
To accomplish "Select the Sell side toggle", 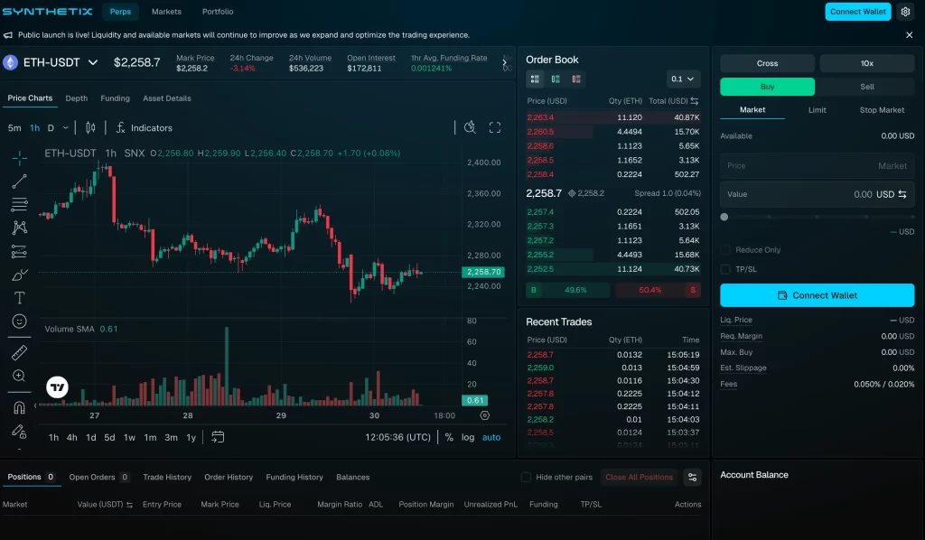I will [x=866, y=87].
